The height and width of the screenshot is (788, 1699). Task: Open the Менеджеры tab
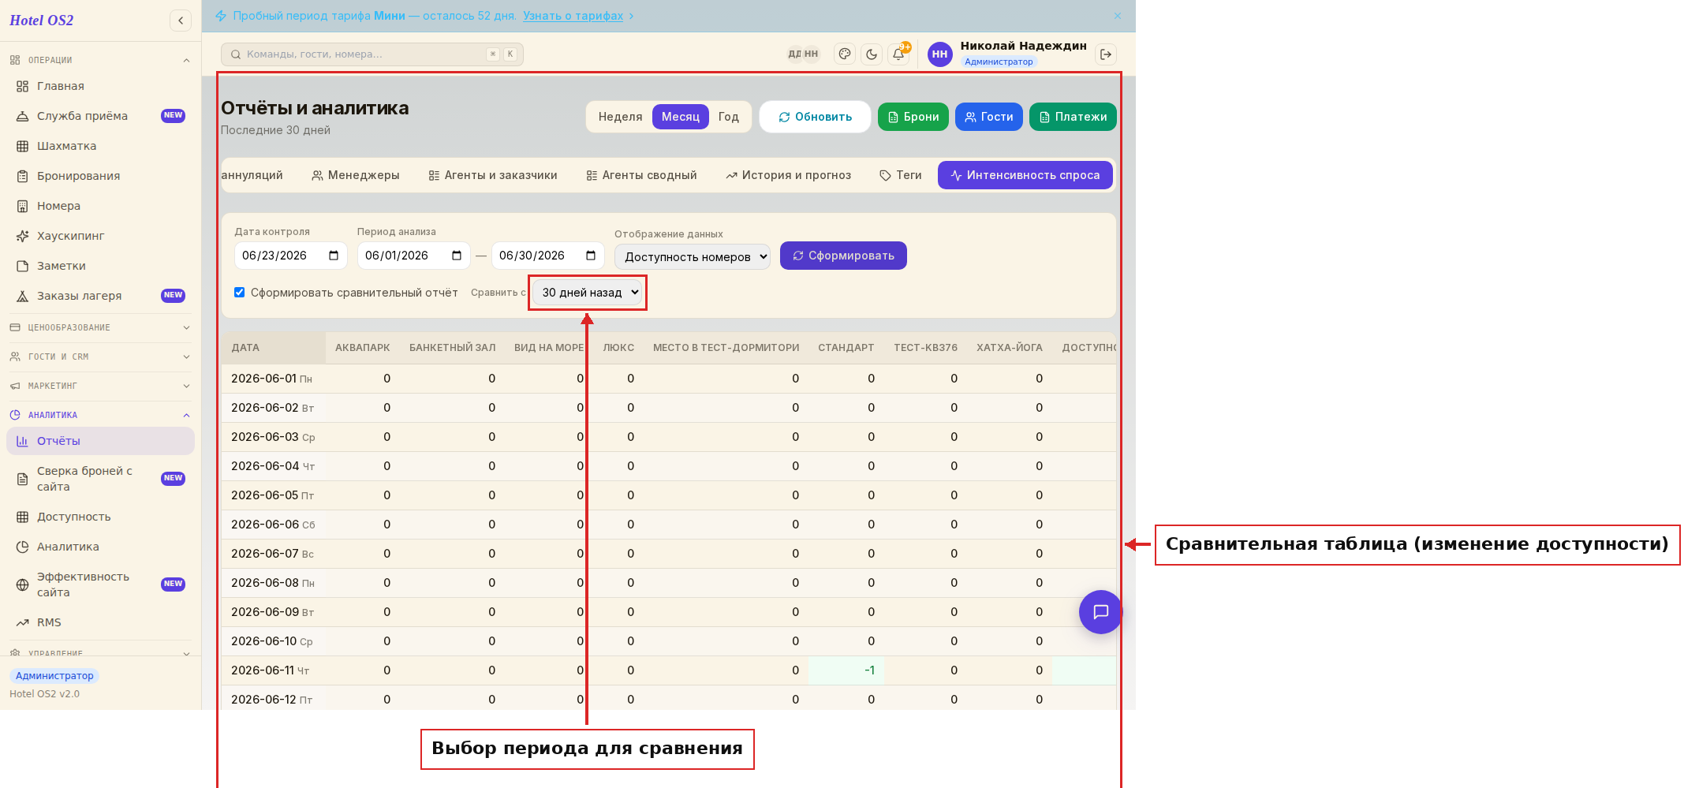[x=356, y=175]
